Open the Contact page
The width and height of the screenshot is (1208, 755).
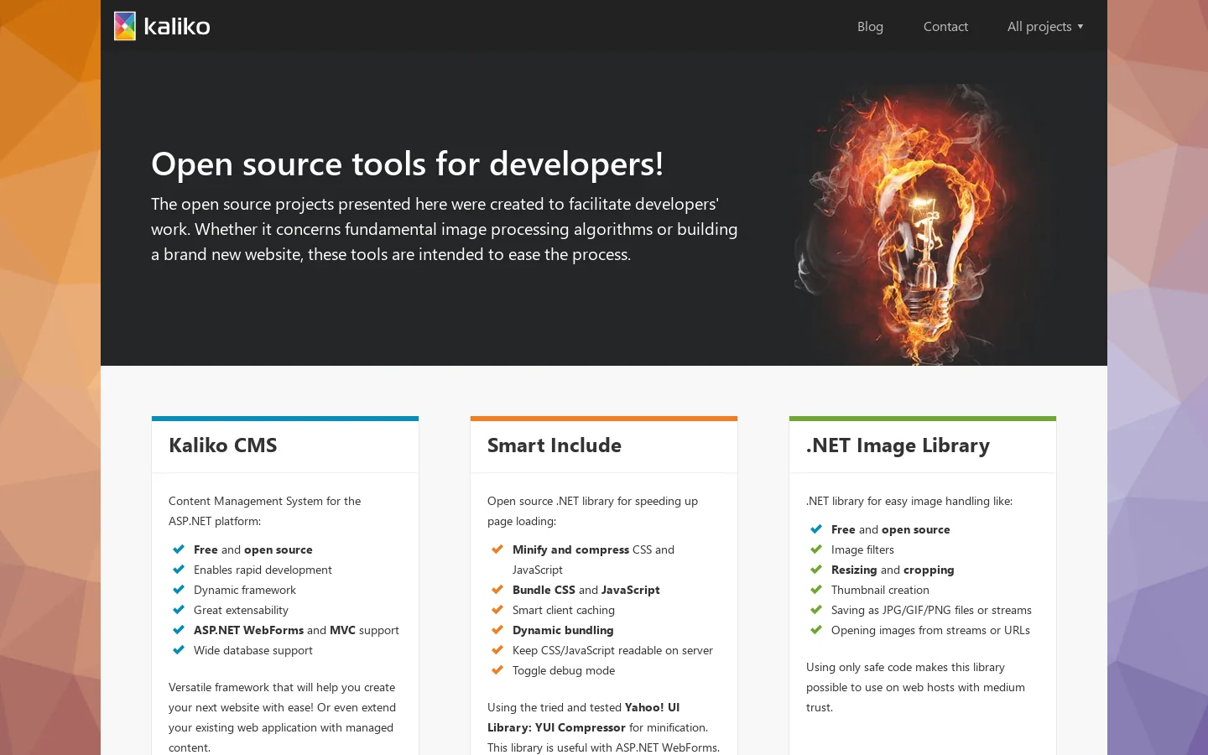945,27
